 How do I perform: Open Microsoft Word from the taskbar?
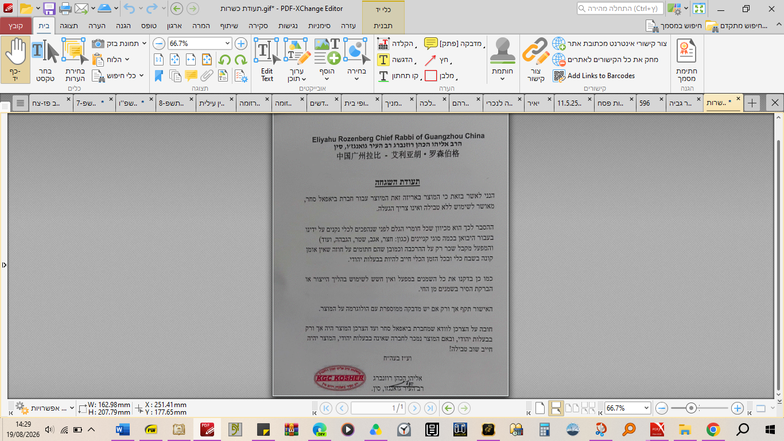pos(123,429)
